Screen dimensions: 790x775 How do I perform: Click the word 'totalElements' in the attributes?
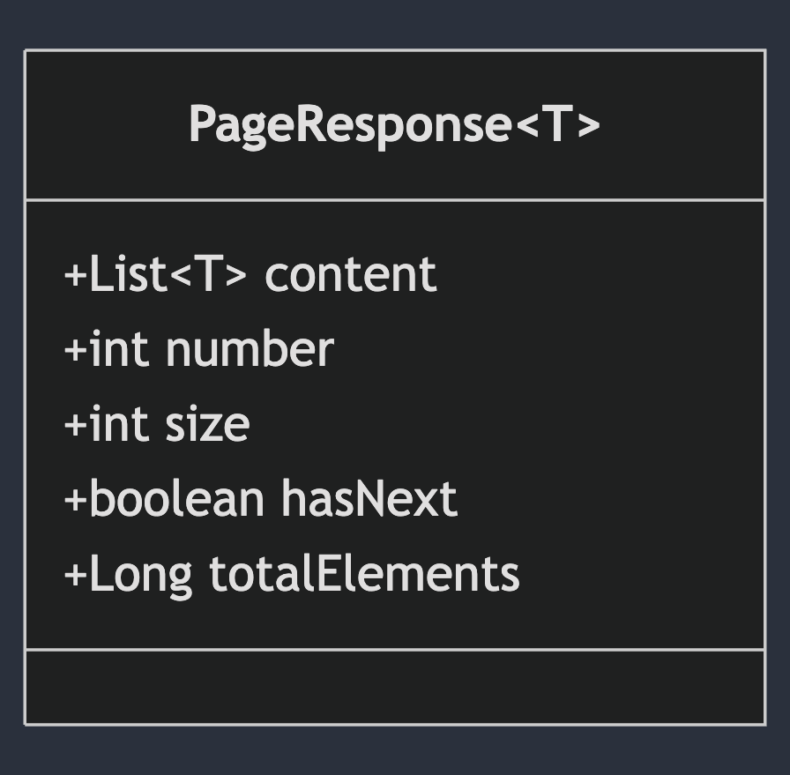point(364,574)
